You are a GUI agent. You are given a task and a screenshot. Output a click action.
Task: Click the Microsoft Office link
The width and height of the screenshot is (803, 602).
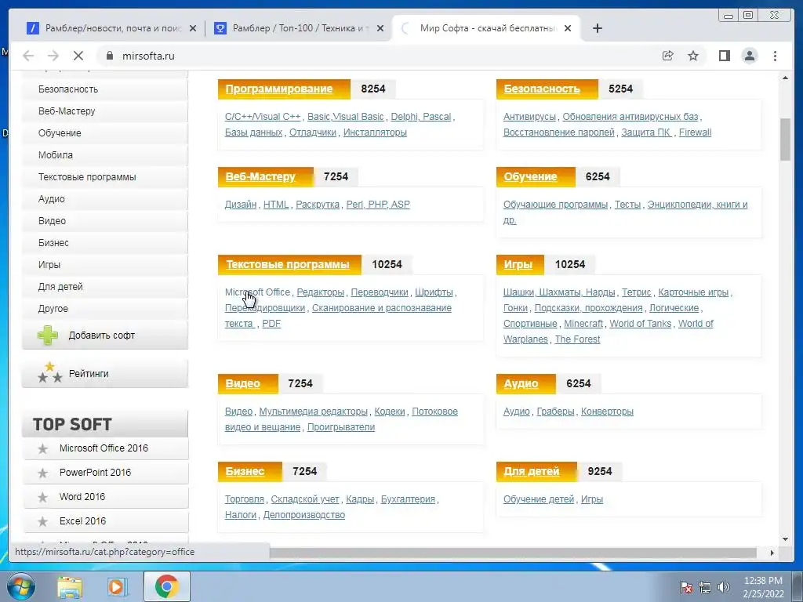(257, 292)
